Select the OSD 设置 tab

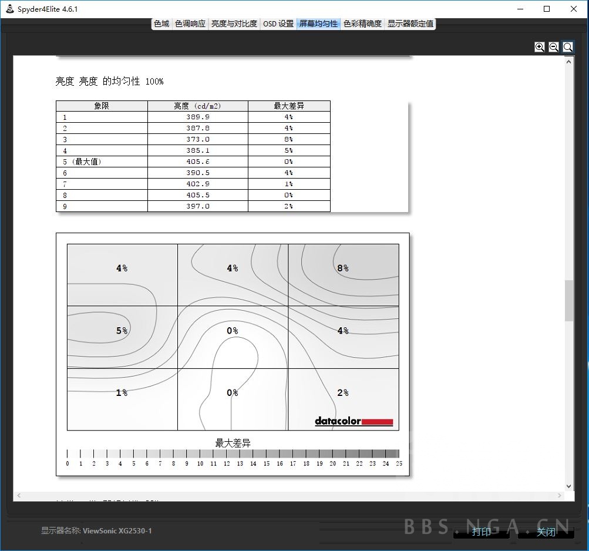[x=278, y=23]
